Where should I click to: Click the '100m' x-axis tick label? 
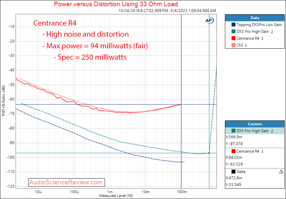[181, 192]
